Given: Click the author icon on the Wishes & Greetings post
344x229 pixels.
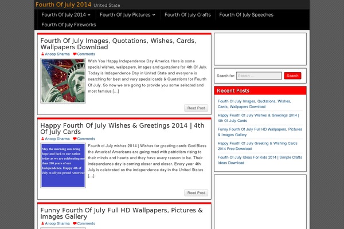Looking at the screenshot, I should [42, 139].
